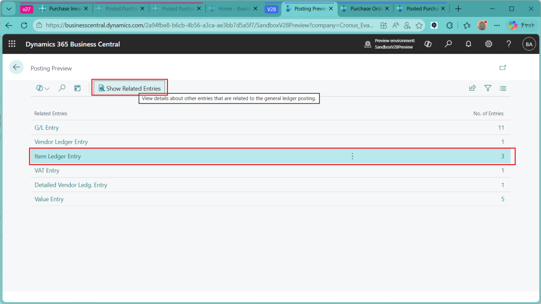
Task: Click the Value Entry count of 5
Action: (502, 199)
